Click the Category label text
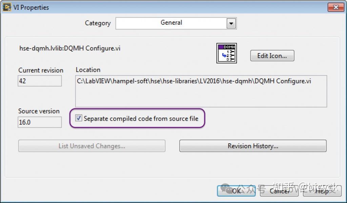 click(x=98, y=23)
